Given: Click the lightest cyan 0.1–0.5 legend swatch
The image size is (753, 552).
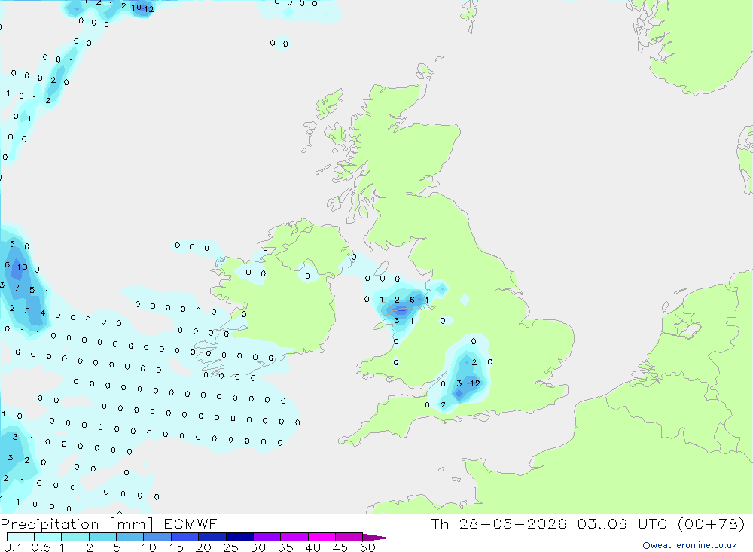Looking at the screenshot, I should 20,537.
